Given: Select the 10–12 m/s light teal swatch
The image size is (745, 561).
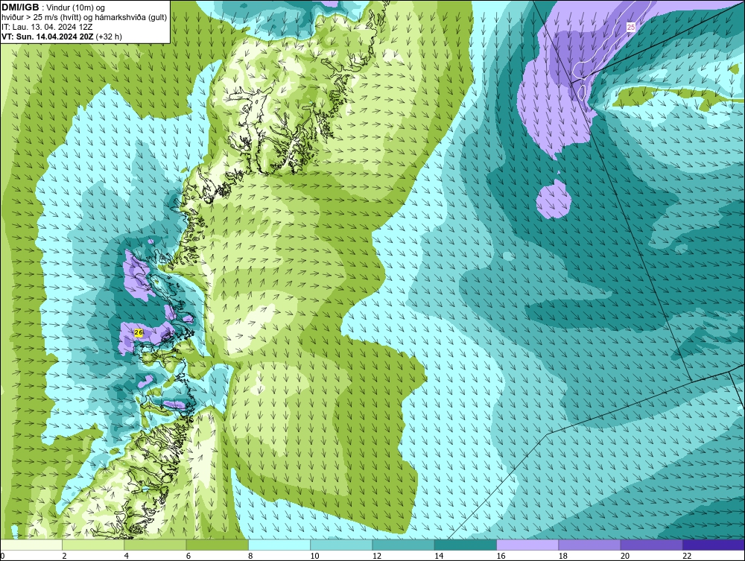Looking at the screenshot, I should (x=341, y=545).
